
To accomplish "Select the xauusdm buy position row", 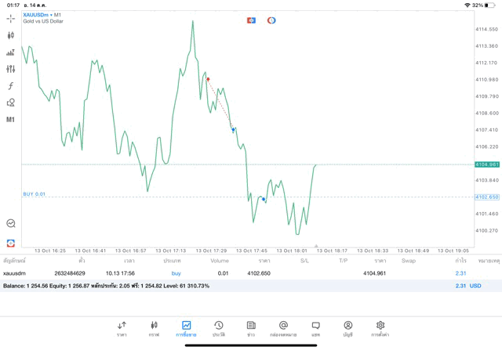I will (x=235, y=273).
